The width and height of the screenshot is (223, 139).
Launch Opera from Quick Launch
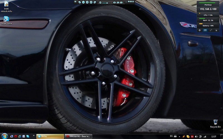pyautogui.click(x=16, y=136)
